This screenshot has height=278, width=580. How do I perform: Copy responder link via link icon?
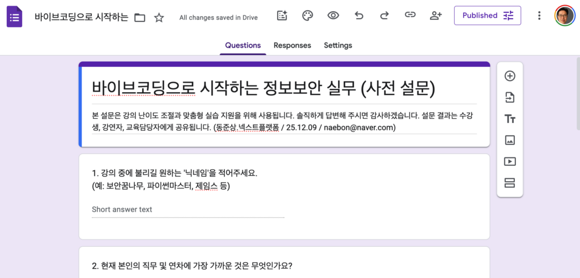(x=410, y=16)
